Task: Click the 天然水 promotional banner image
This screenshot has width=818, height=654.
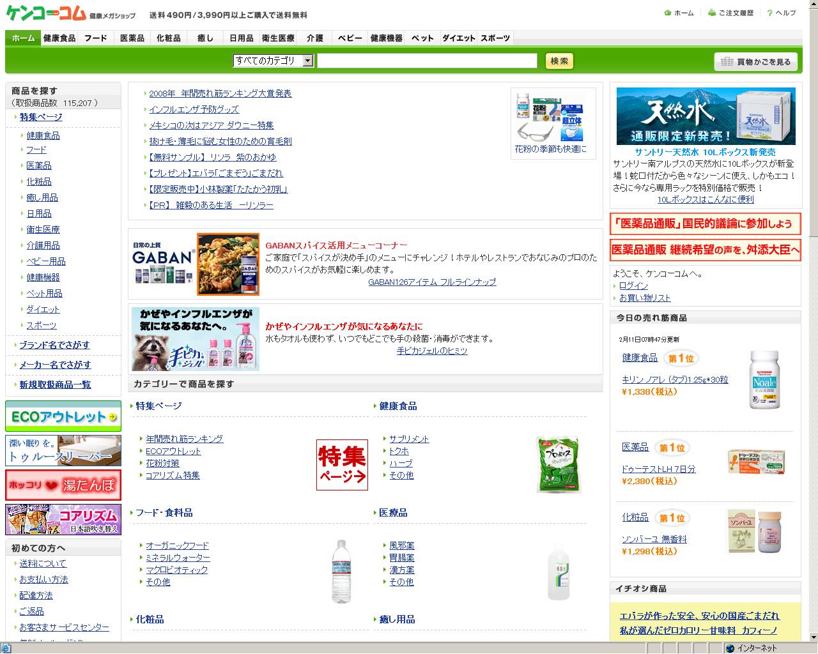Action: pyautogui.click(x=706, y=116)
